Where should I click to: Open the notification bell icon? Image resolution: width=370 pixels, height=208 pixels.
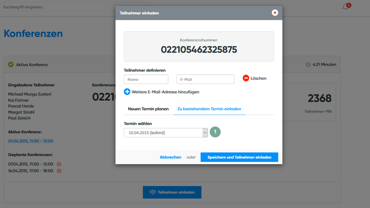tap(346, 7)
